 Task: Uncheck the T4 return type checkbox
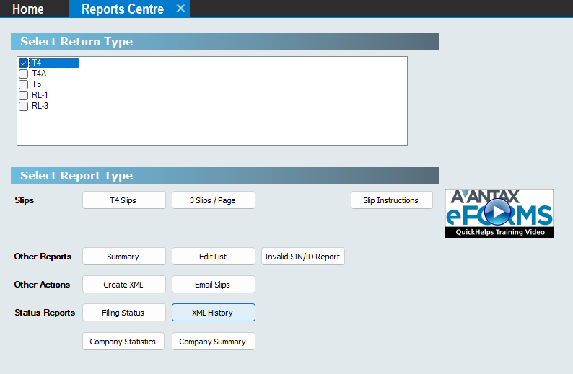pos(24,63)
